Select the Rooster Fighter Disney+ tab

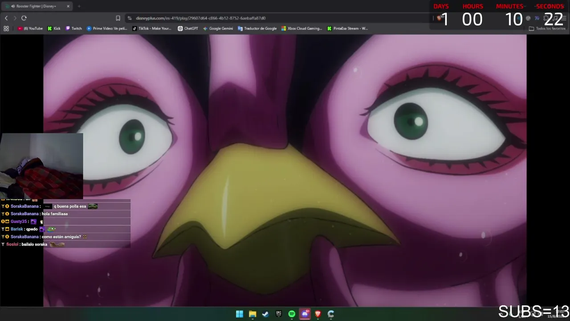point(38,6)
